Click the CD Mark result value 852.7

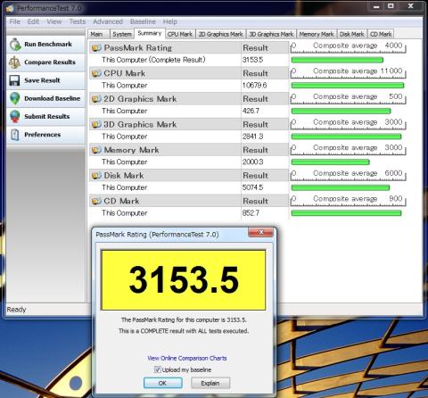tap(251, 213)
